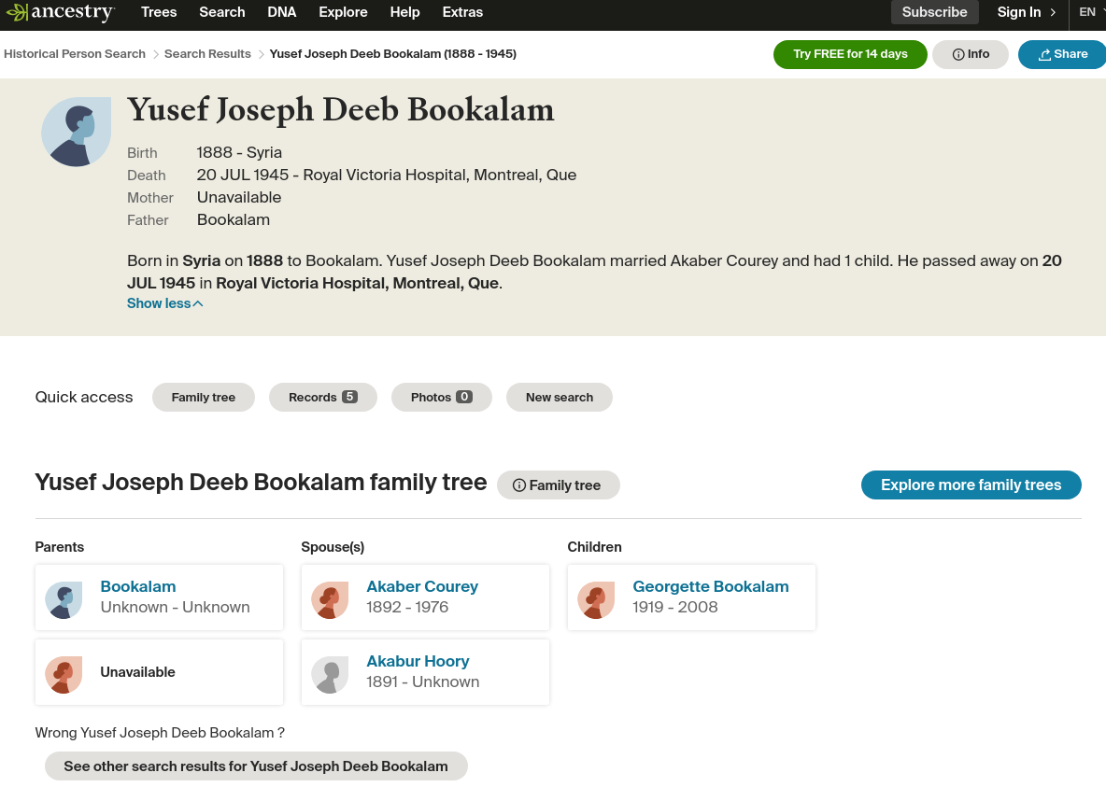Viewport: 1106px width, 801px height.
Task: Click Explore more family trees button
Action: 971,485
